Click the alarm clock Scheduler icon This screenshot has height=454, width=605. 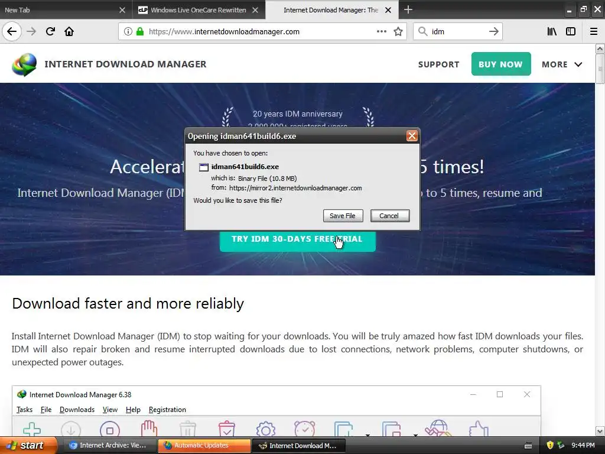click(304, 429)
